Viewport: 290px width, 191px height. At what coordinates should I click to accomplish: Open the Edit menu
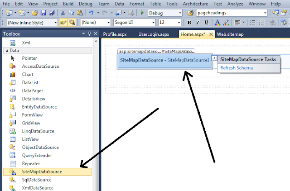pyautogui.click(x=19, y=4)
